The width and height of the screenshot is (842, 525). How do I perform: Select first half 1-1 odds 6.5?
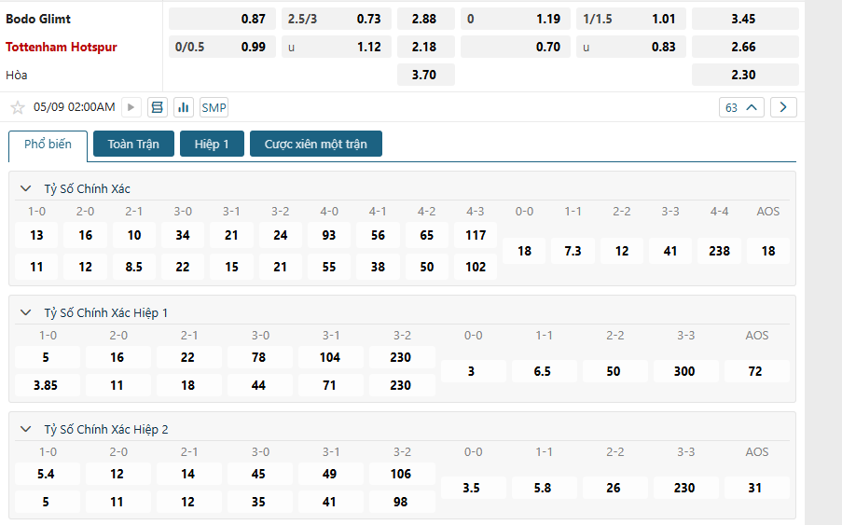543,371
